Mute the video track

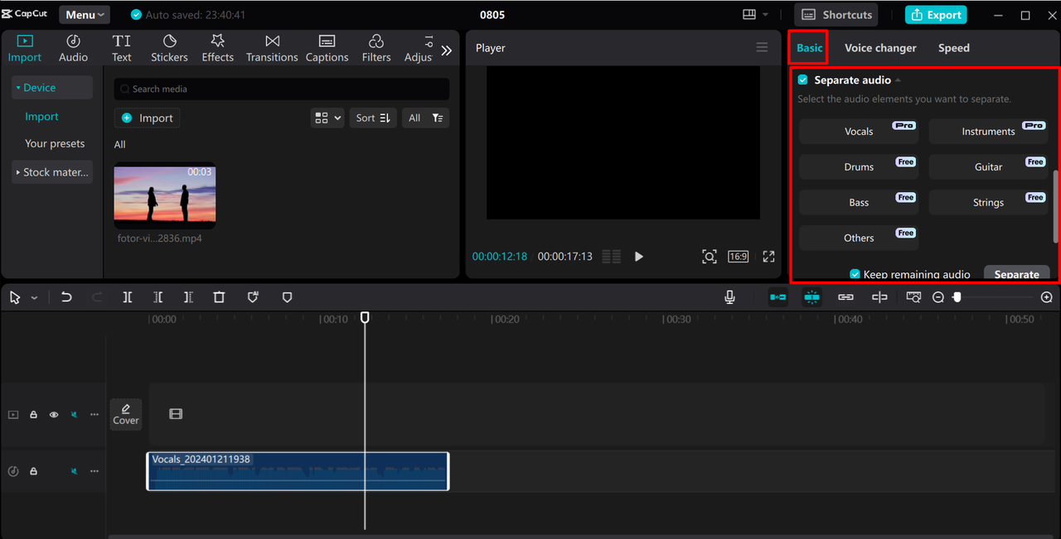(74, 414)
